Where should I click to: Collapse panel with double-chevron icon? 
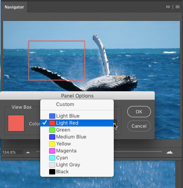pyautogui.click(x=168, y=7)
